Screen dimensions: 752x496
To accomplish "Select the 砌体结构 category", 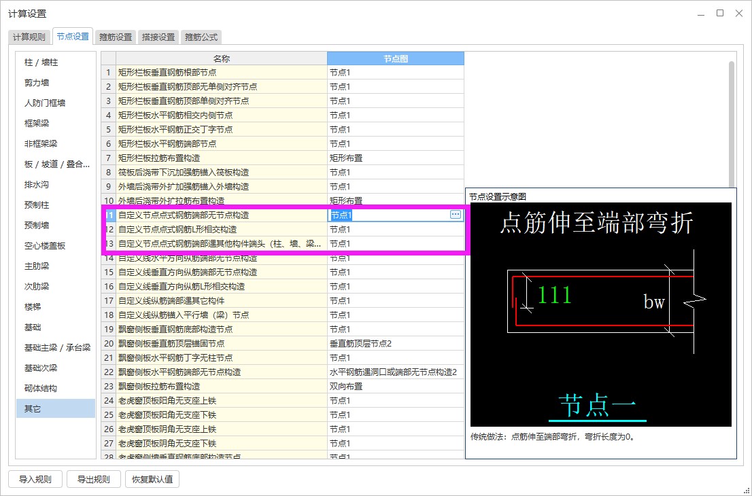I will click(54, 388).
